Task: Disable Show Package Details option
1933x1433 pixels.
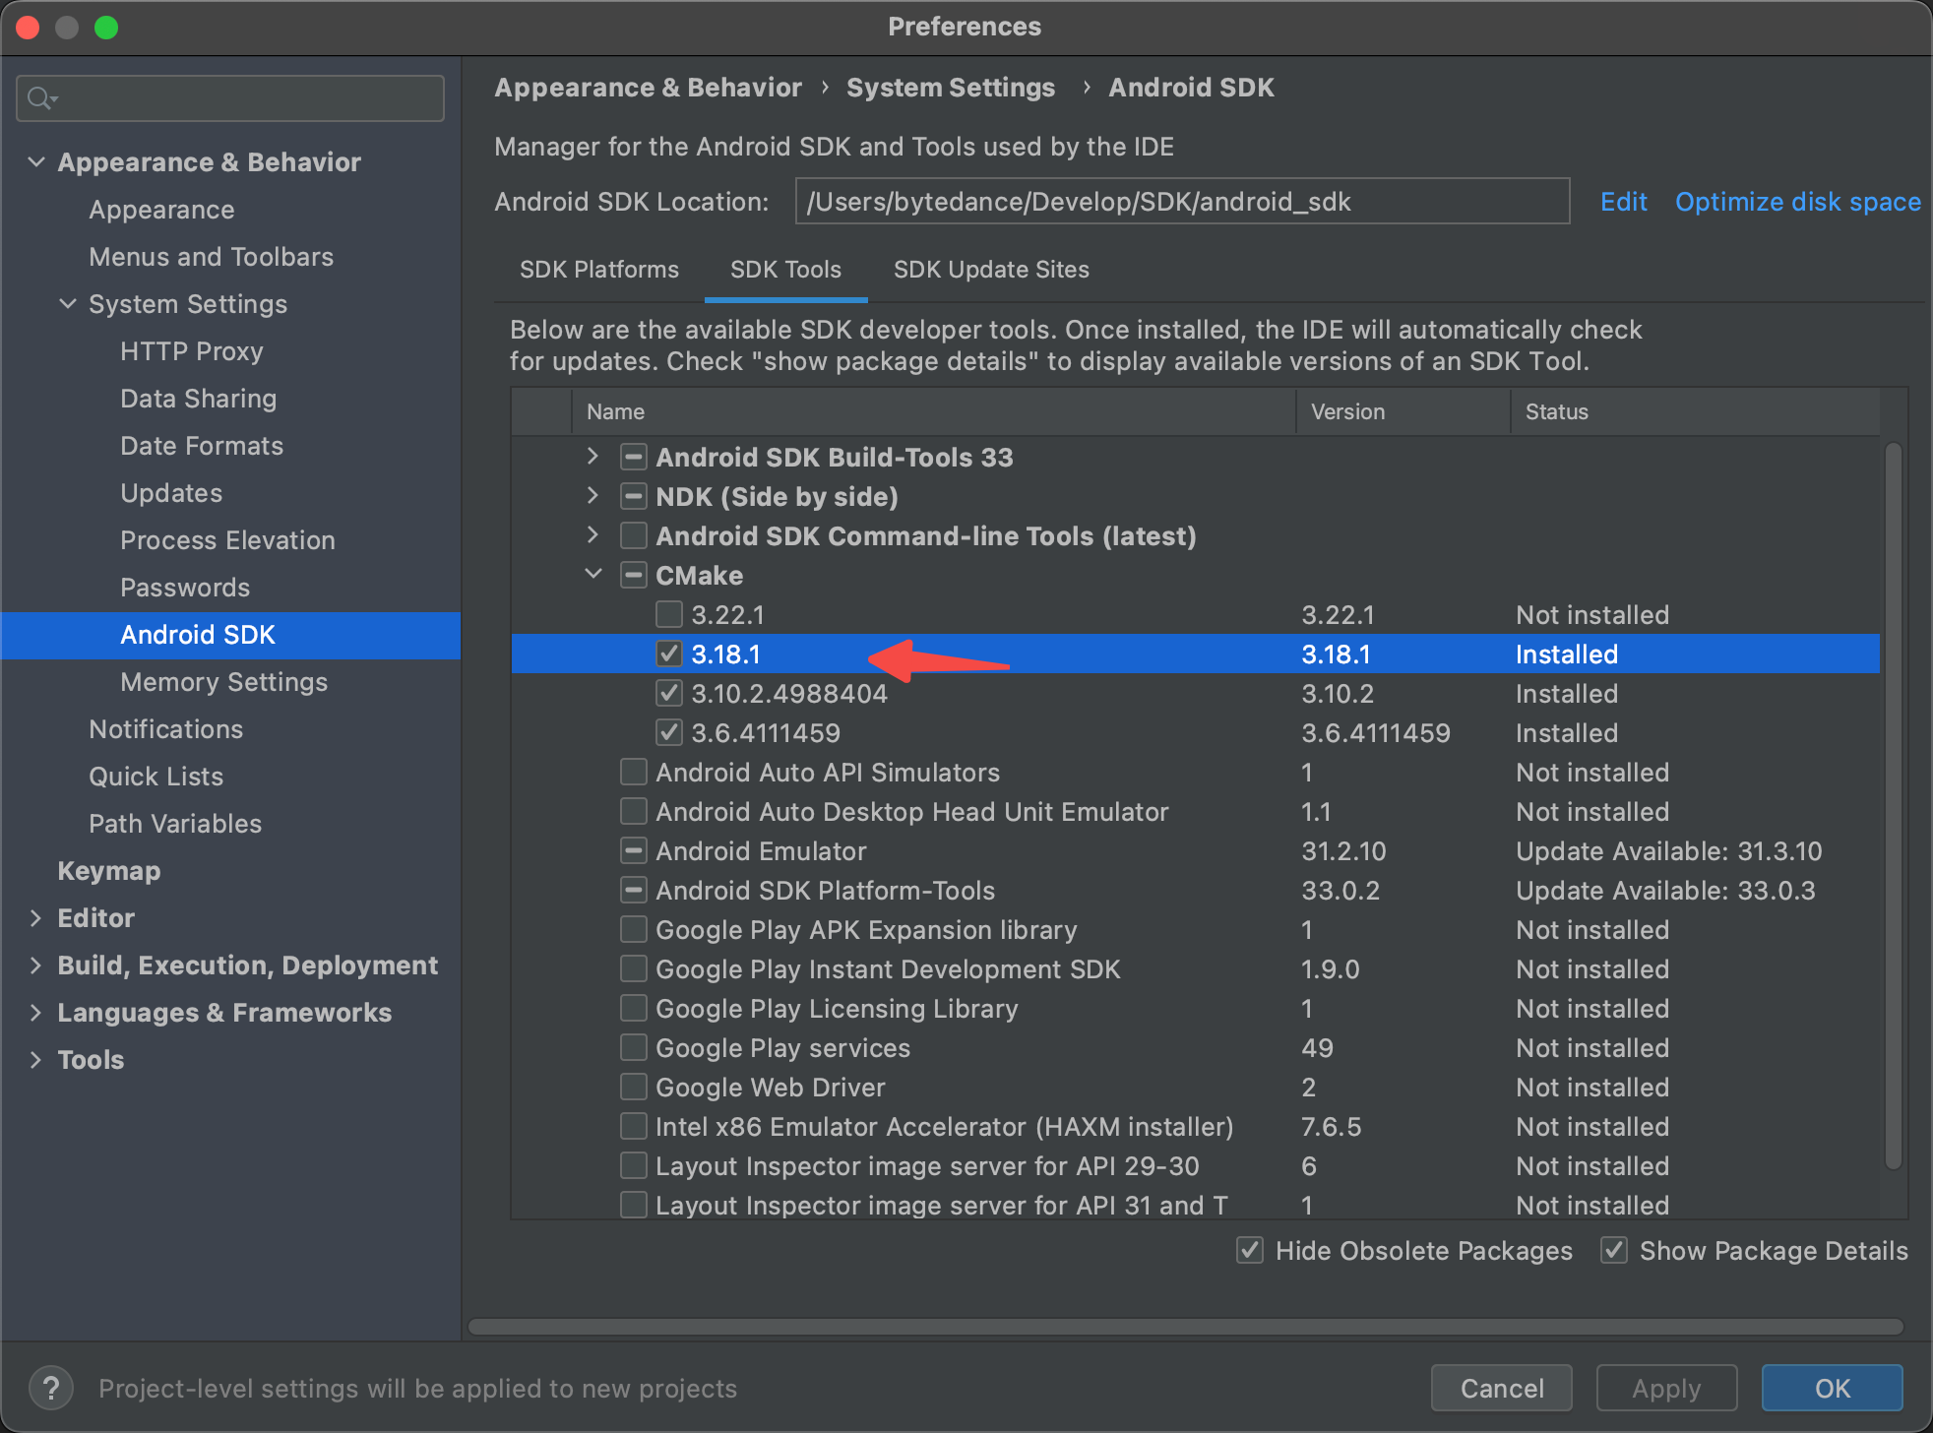Action: (x=1614, y=1250)
